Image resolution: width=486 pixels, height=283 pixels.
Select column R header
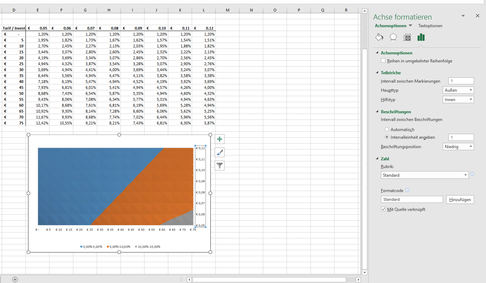click(x=346, y=10)
